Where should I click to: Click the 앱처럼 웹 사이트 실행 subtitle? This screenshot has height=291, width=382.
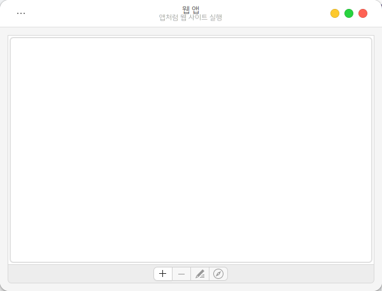coord(190,18)
